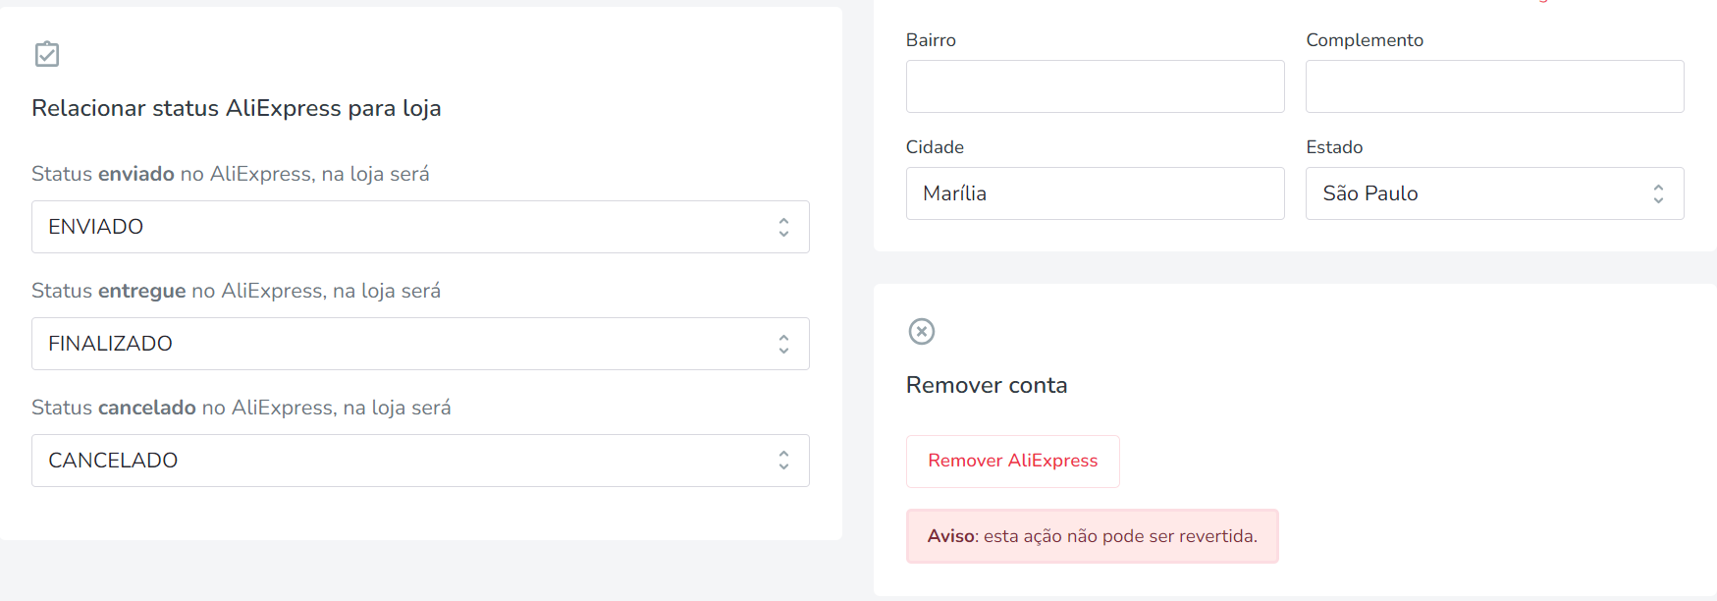Viewport: 1717px width, 601px height.
Task: Expand the FINALIZADO status dropdown
Action: coord(420,344)
